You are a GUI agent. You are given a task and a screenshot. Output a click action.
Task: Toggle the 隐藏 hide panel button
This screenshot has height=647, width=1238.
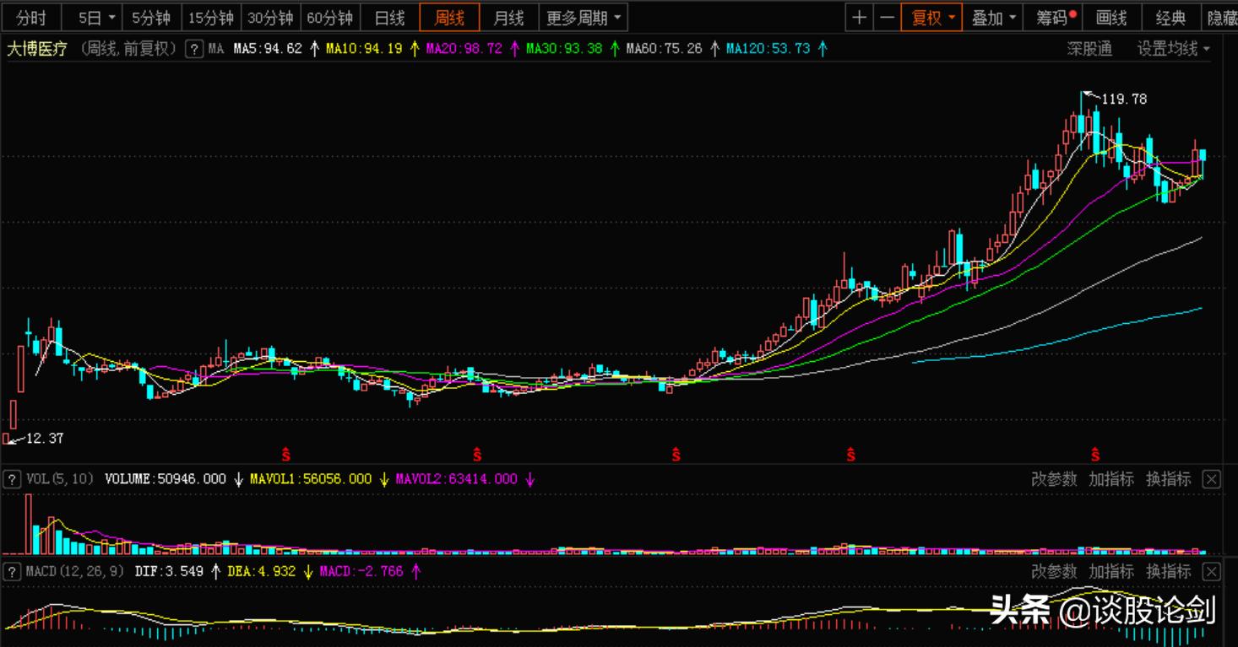tap(1221, 18)
